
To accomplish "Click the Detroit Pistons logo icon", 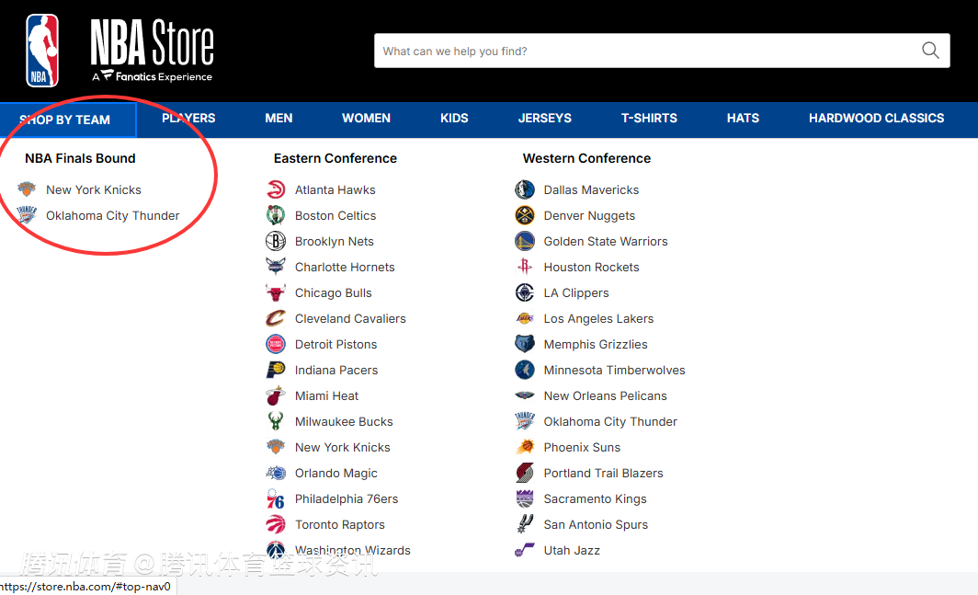I will click(276, 344).
